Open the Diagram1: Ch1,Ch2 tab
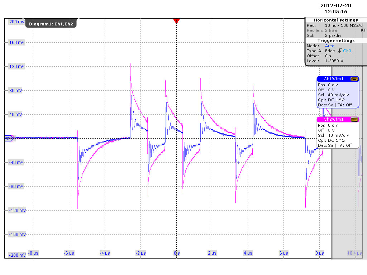Image resolution: width=367 pixels, height=275 pixels. 51,24
